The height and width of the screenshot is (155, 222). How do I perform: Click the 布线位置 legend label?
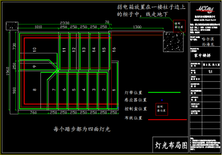coord(134,118)
